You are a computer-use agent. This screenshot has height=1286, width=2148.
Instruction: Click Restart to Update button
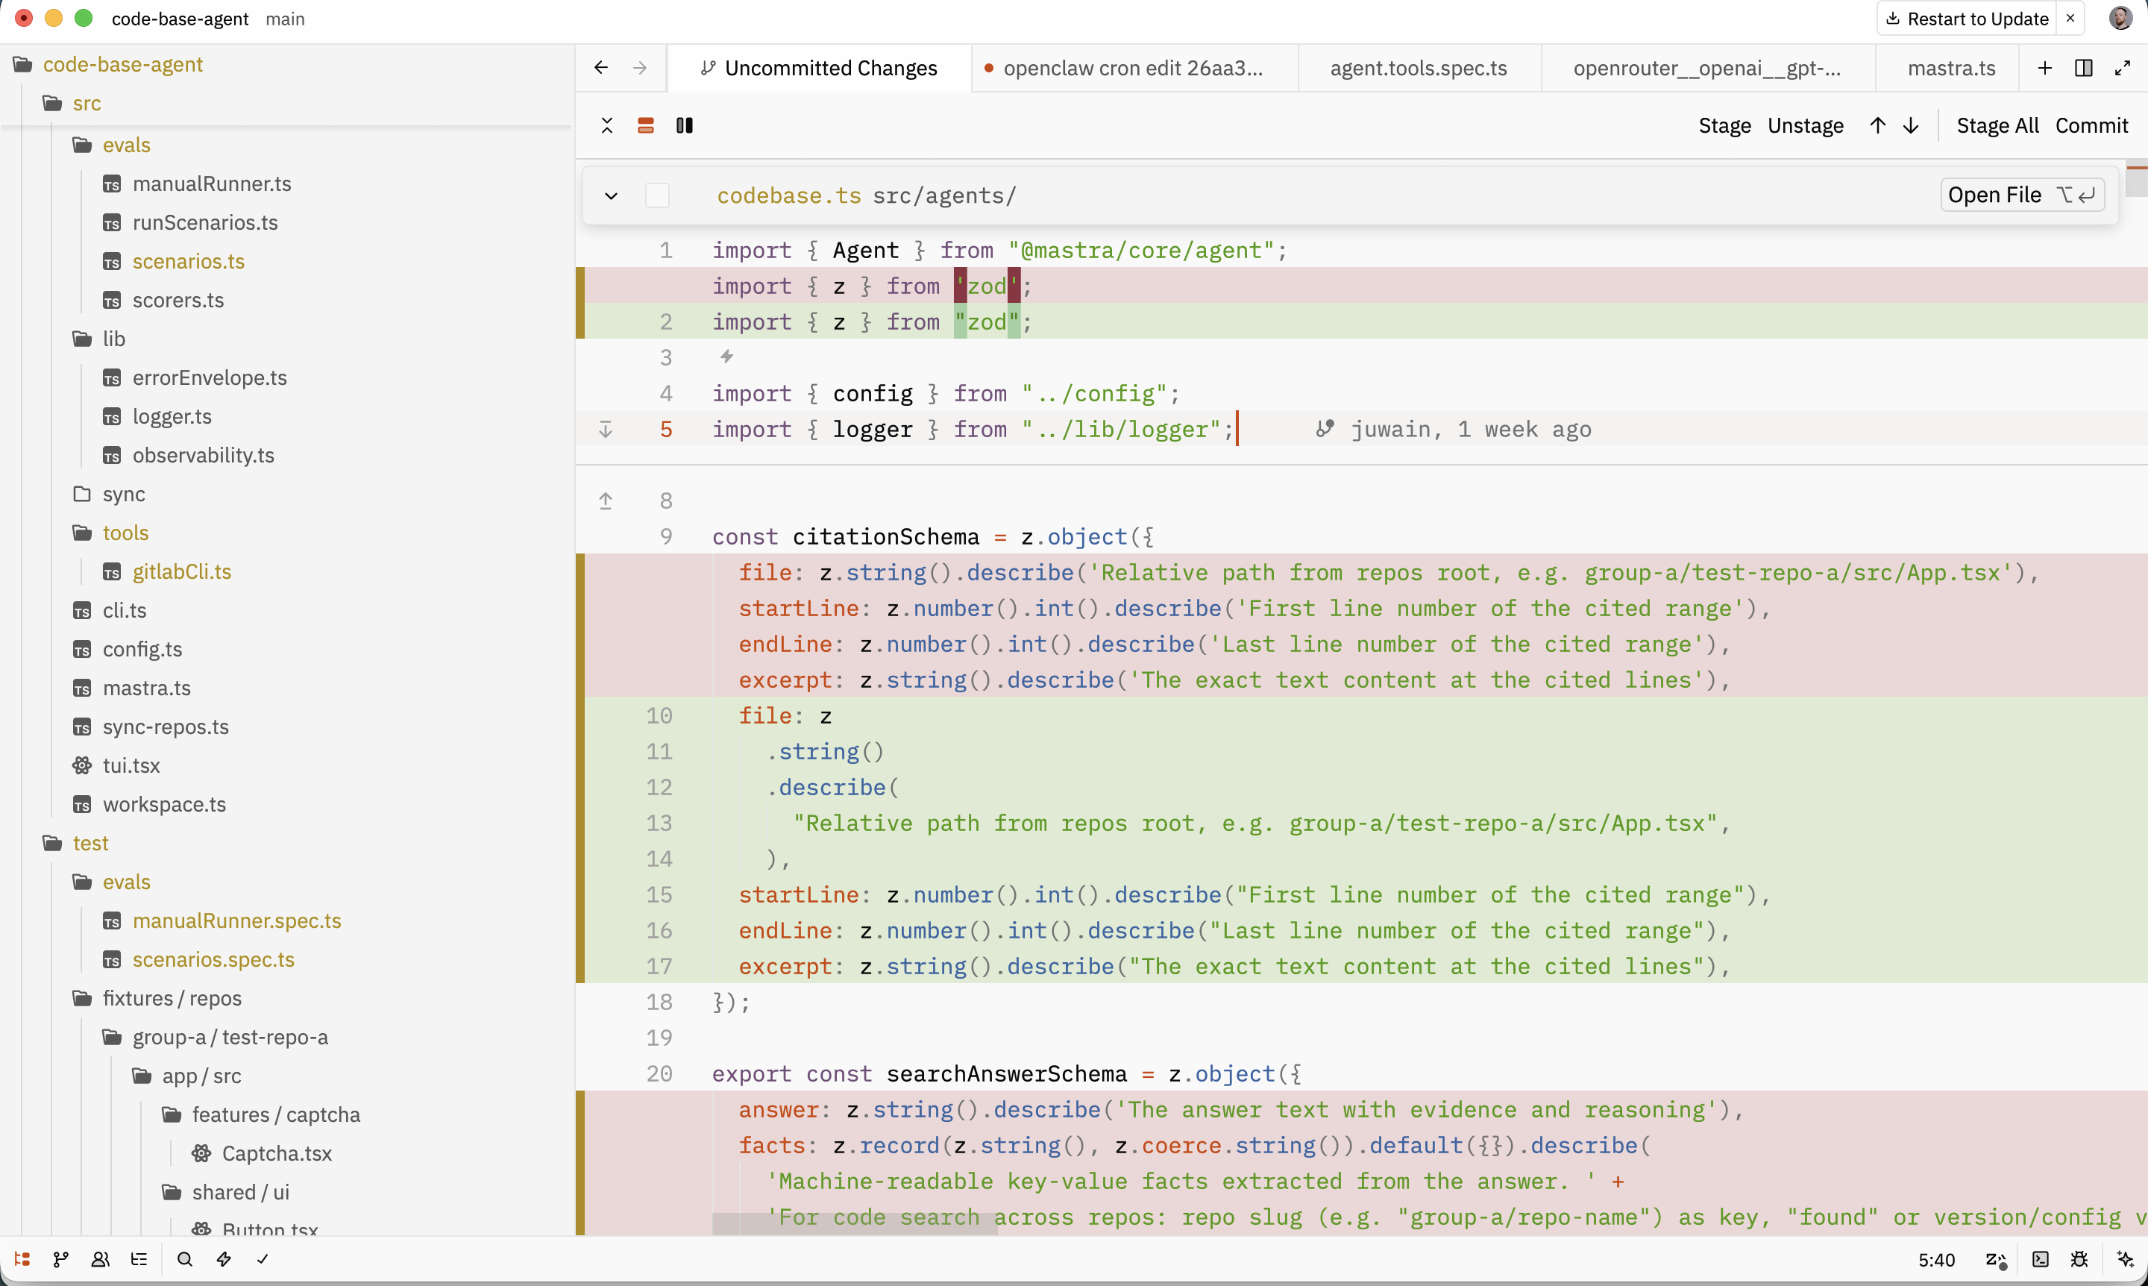click(x=1967, y=18)
